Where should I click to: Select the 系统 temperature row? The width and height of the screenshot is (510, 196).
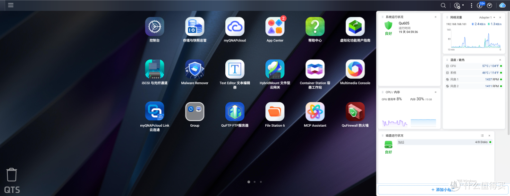(475, 73)
